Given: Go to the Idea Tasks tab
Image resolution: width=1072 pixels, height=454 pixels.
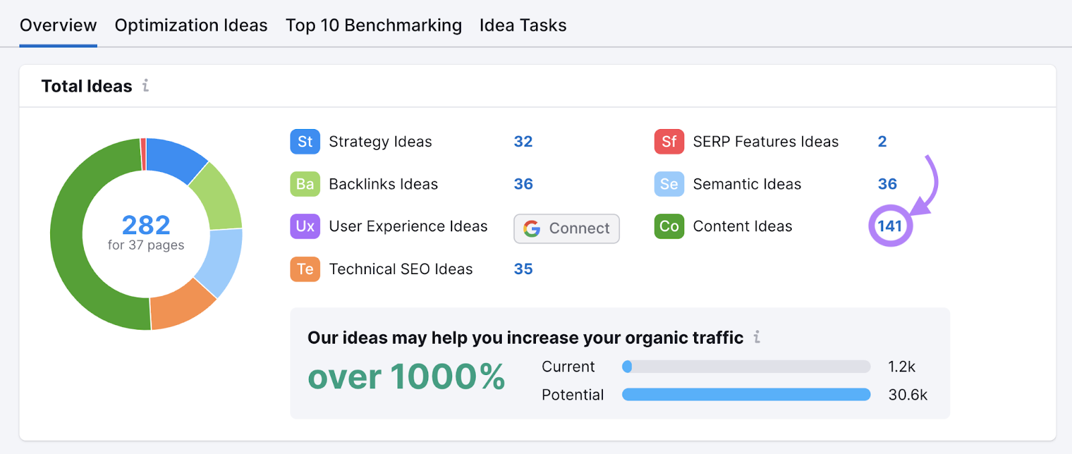Looking at the screenshot, I should click(523, 25).
